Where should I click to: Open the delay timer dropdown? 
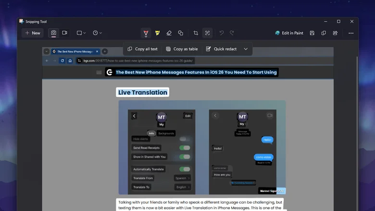point(97,33)
